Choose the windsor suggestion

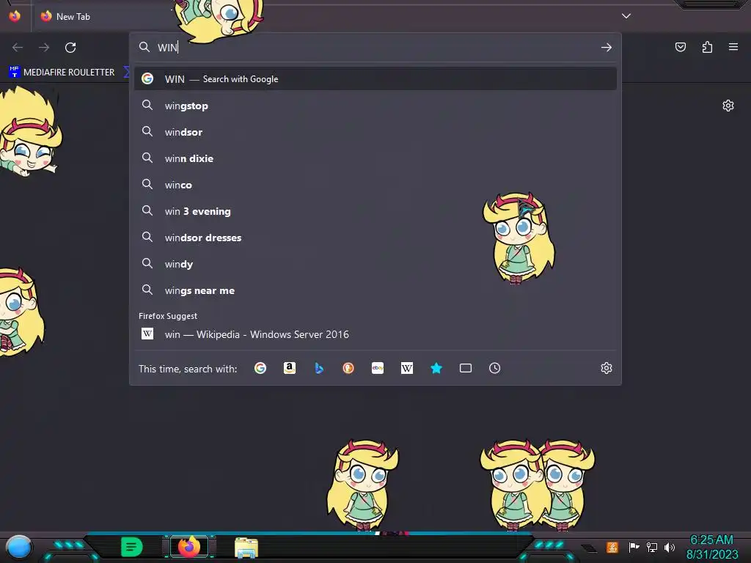375,132
